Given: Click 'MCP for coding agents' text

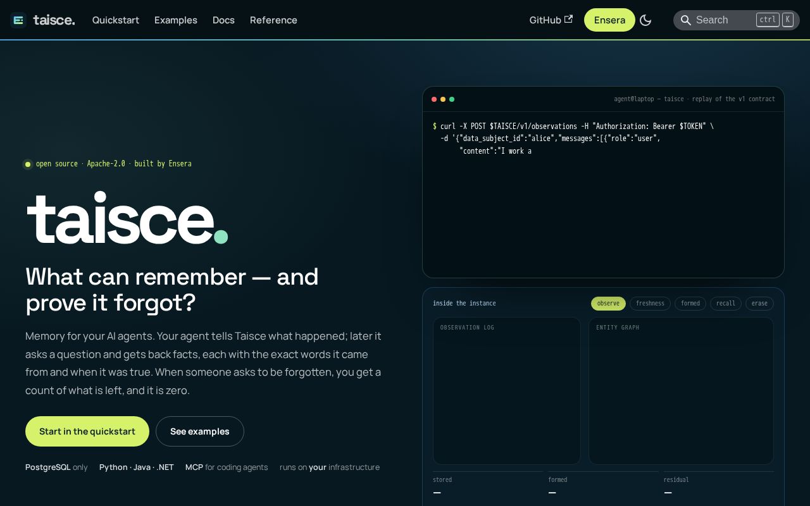Looking at the screenshot, I should tap(227, 467).
